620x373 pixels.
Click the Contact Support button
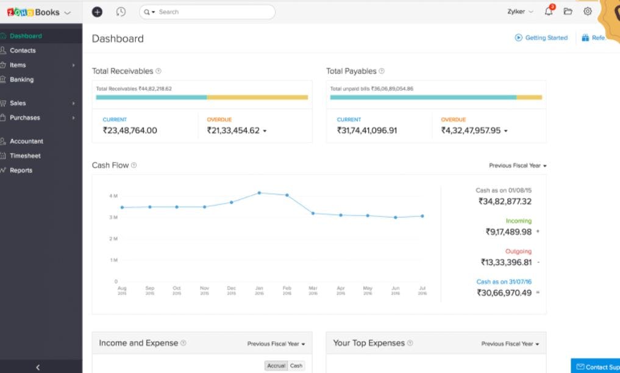click(x=596, y=367)
